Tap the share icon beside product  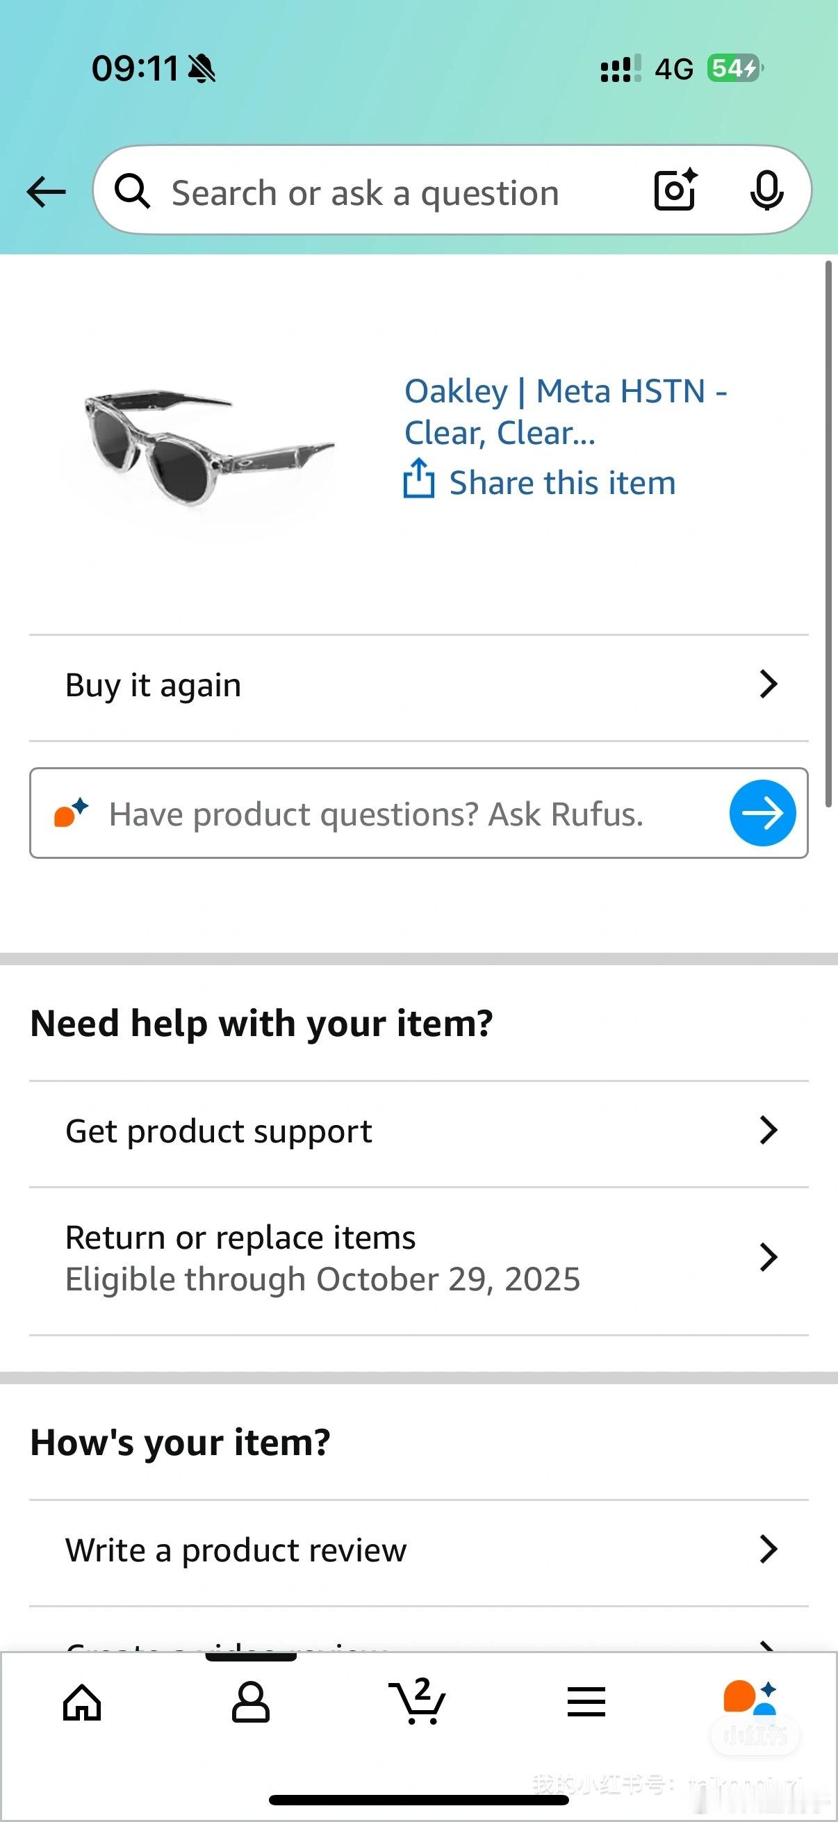(418, 479)
